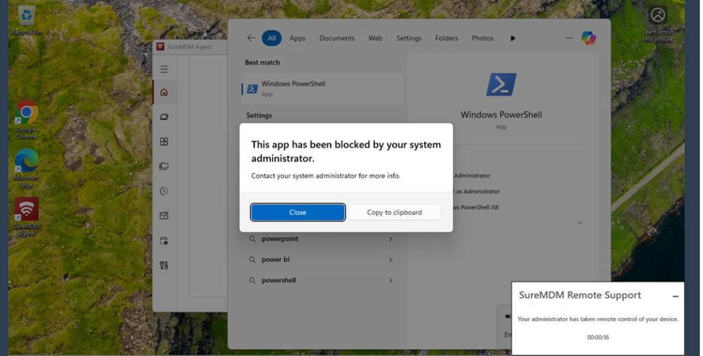This screenshot has height=356, width=703.
Task: Open the apps grid icon in SureMDM sidebar
Action: [164, 142]
